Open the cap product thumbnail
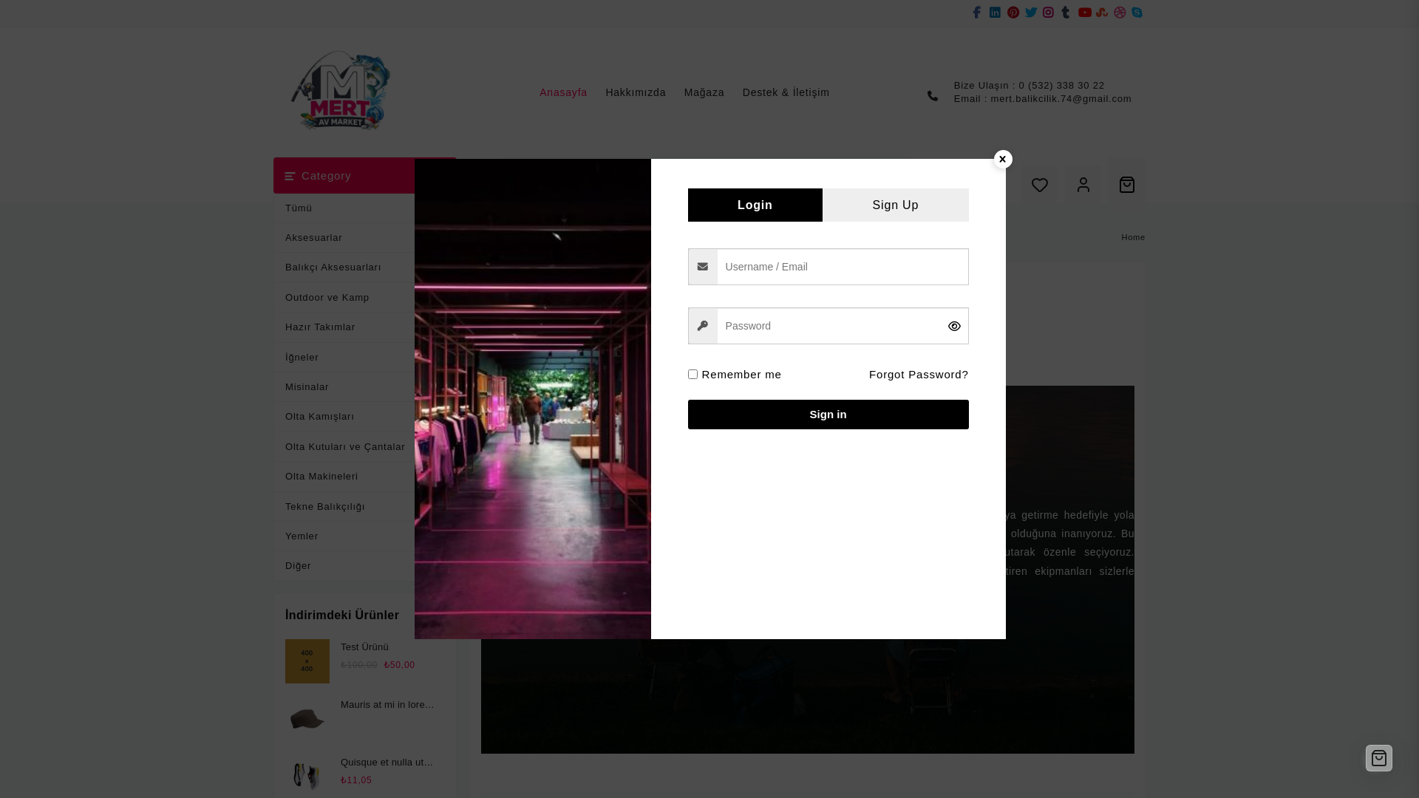 coord(307,719)
